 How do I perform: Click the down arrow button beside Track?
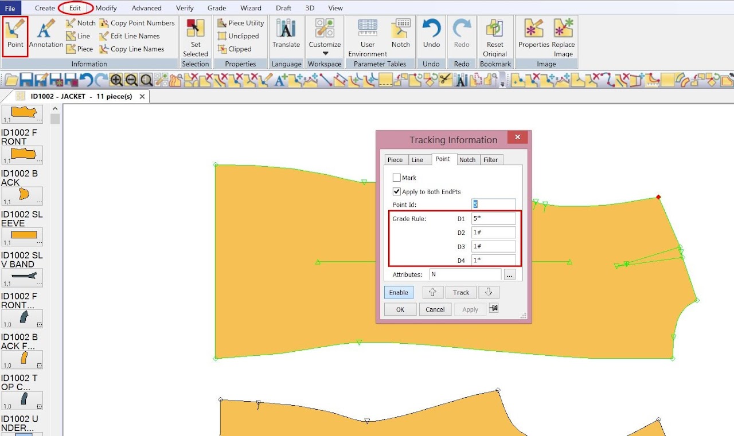[489, 292]
